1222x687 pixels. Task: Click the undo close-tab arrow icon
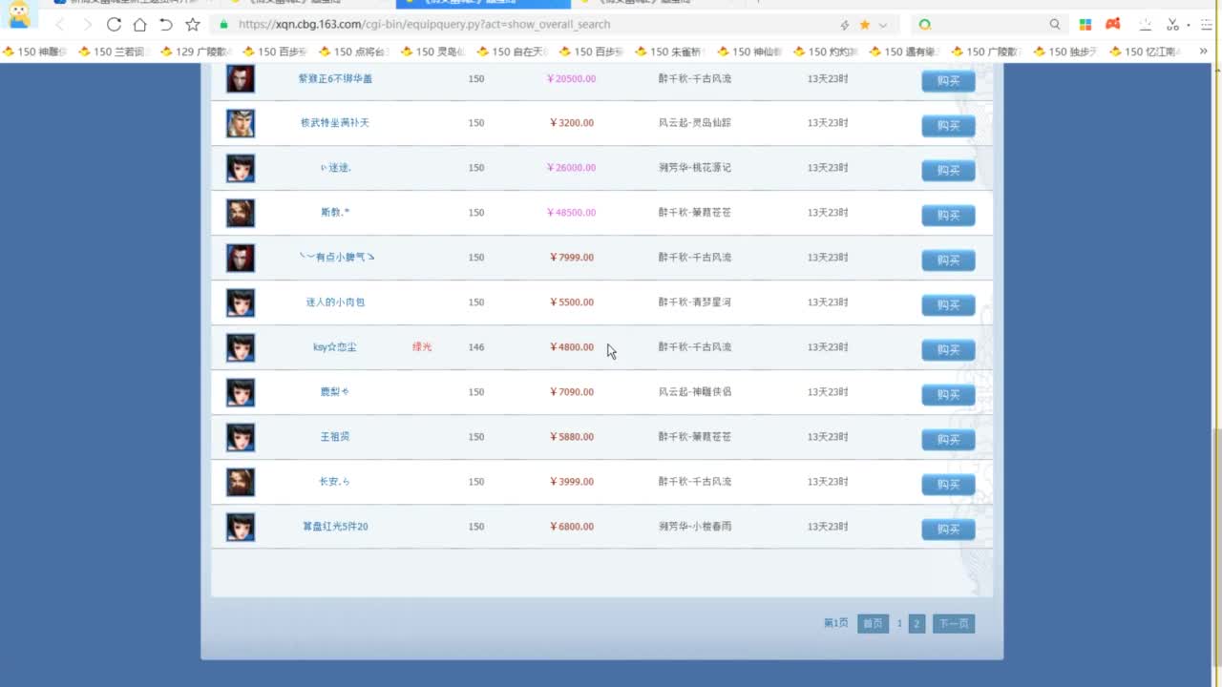pos(165,25)
